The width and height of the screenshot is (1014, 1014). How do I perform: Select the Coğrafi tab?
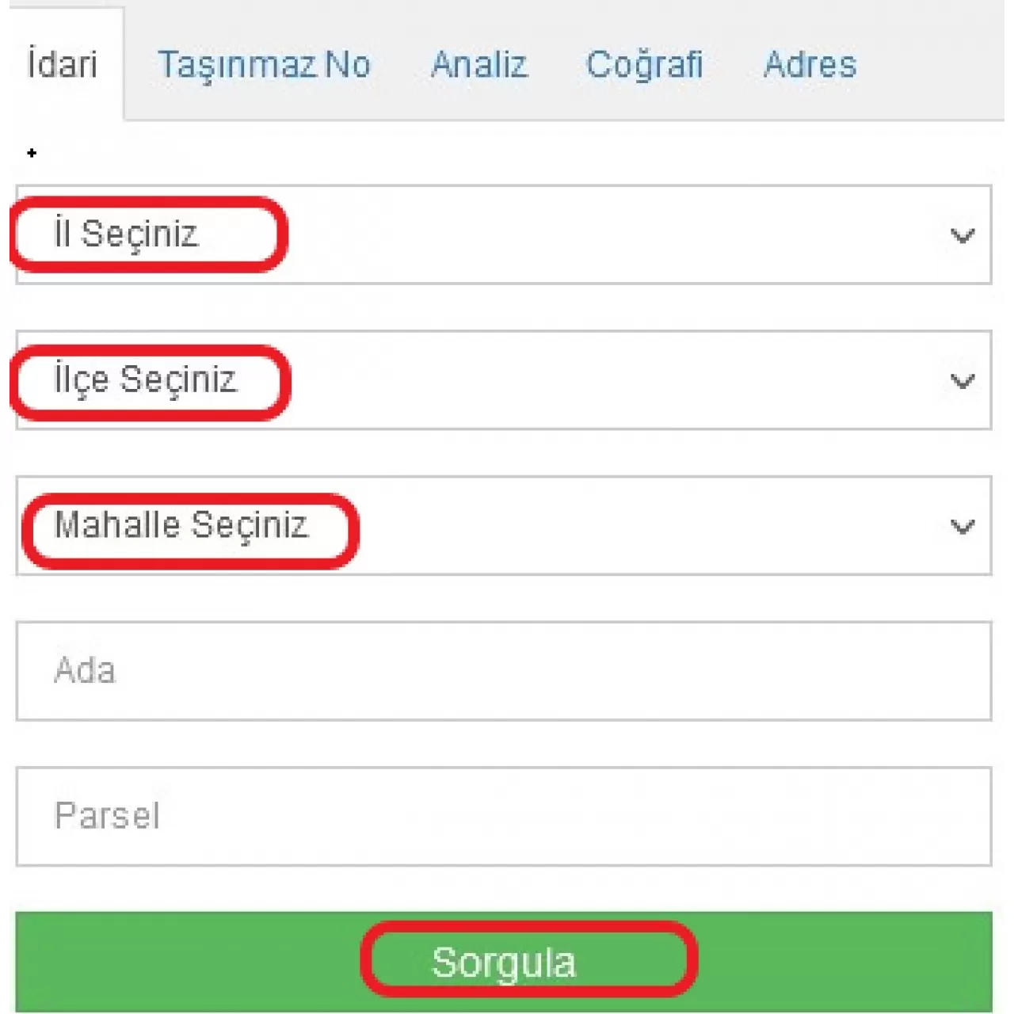645,65
